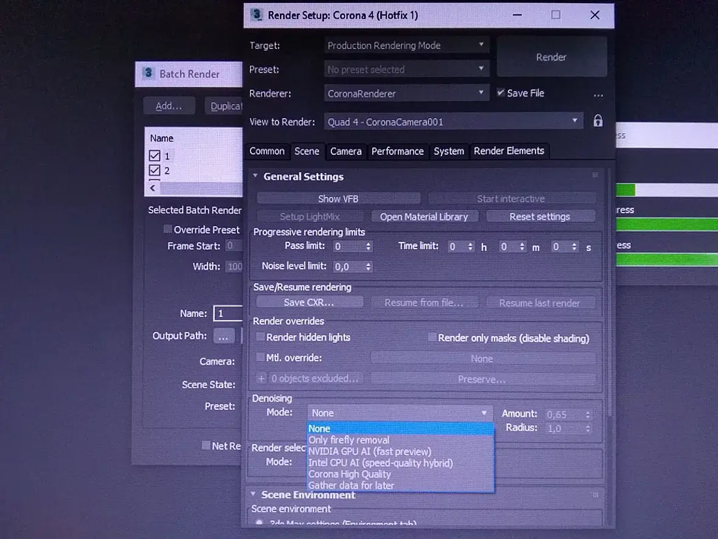Click Add button in Batch Render
Image resolution: width=718 pixels, height=539 pixels.
click(169, 106)
